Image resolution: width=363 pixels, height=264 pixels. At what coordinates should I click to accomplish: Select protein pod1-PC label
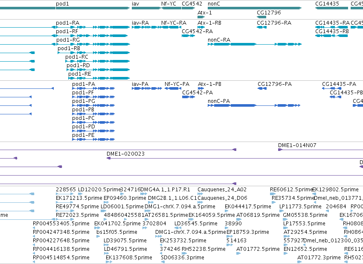83,118
